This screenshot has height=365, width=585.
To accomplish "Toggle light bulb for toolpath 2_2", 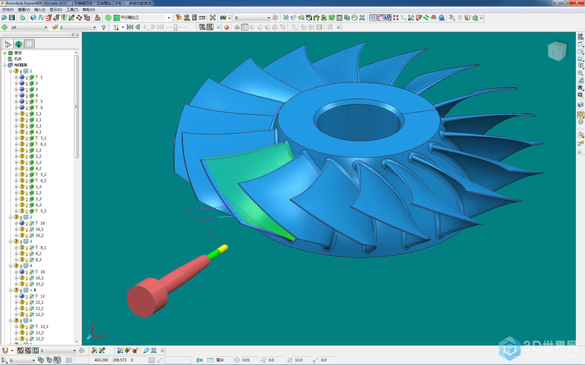I will [x=27, y=157].
